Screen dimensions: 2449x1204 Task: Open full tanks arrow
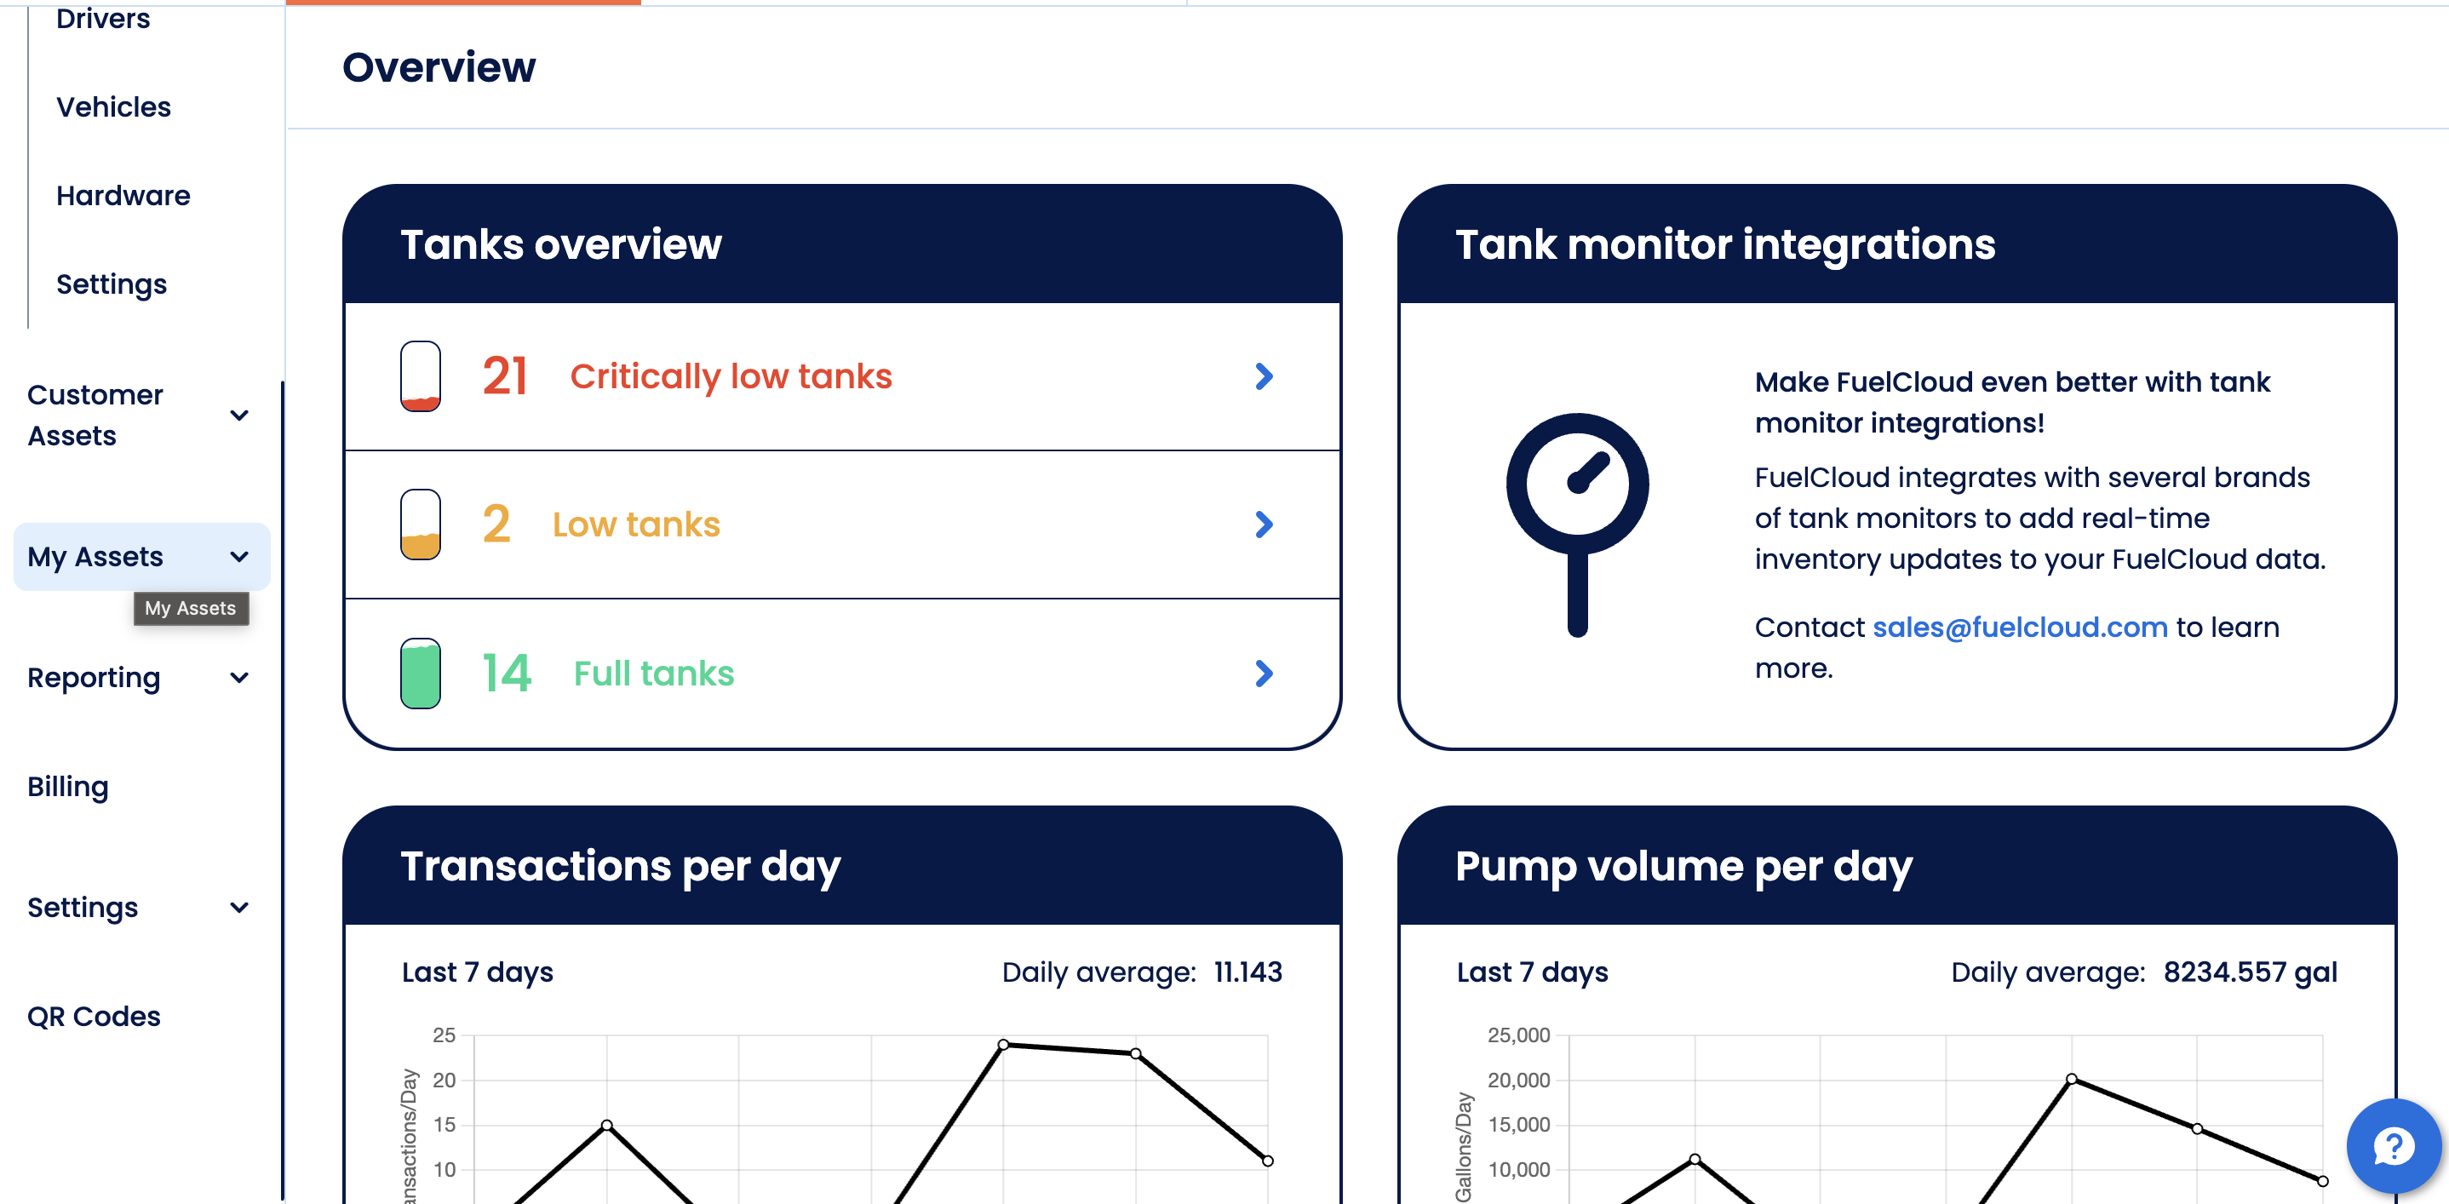tap(1264, 674)
